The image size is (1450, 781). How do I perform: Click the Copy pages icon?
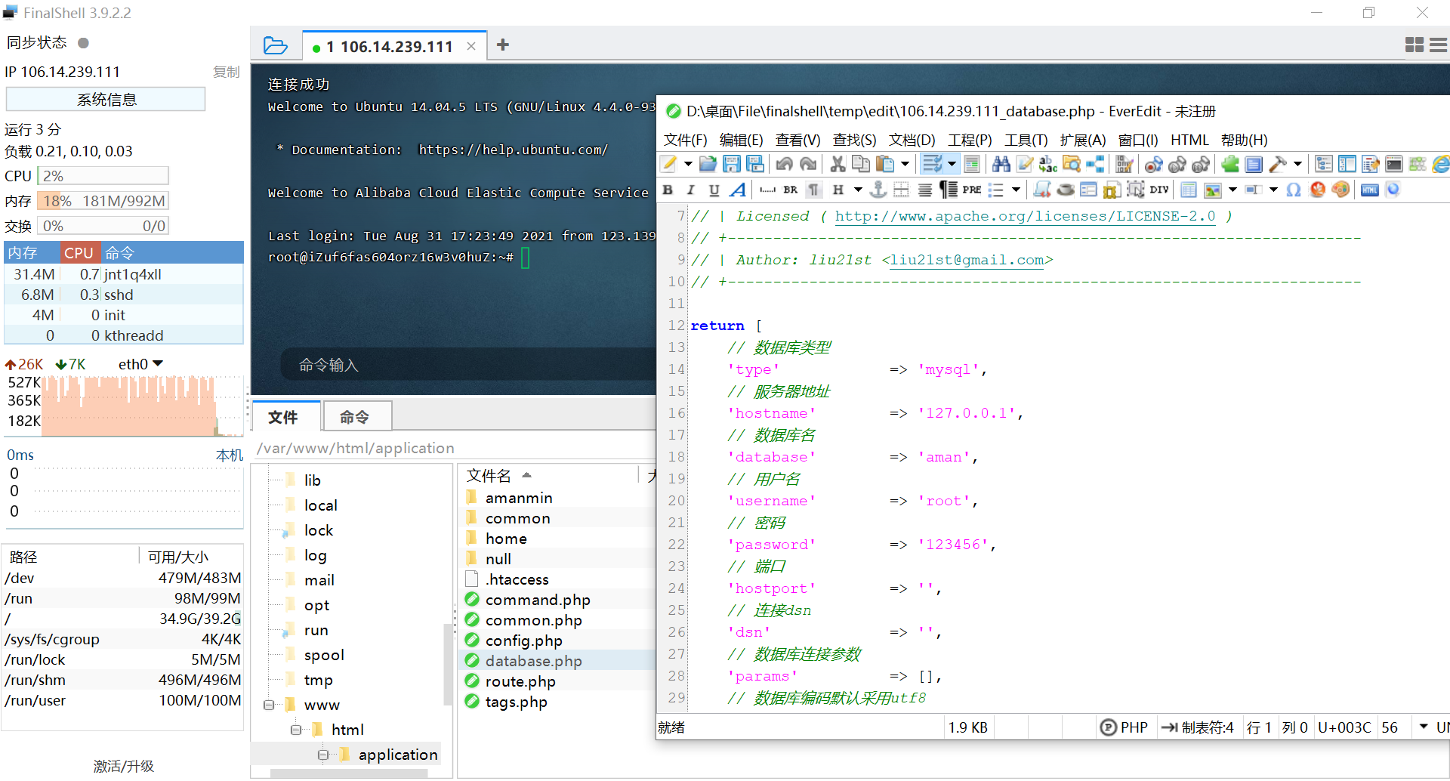point(861,164)
